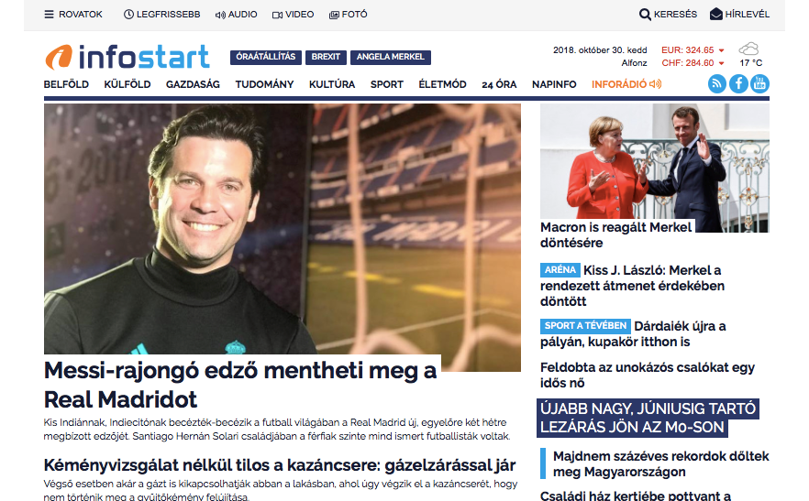Image resolution: width=809 pixels, height=501 pixels.
Task: Open the YouTube channel icon
Action: click(759, 83)
